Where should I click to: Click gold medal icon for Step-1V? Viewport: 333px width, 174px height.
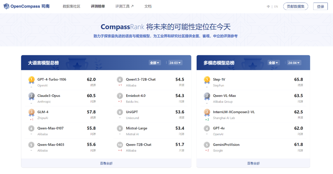[207, 80]
